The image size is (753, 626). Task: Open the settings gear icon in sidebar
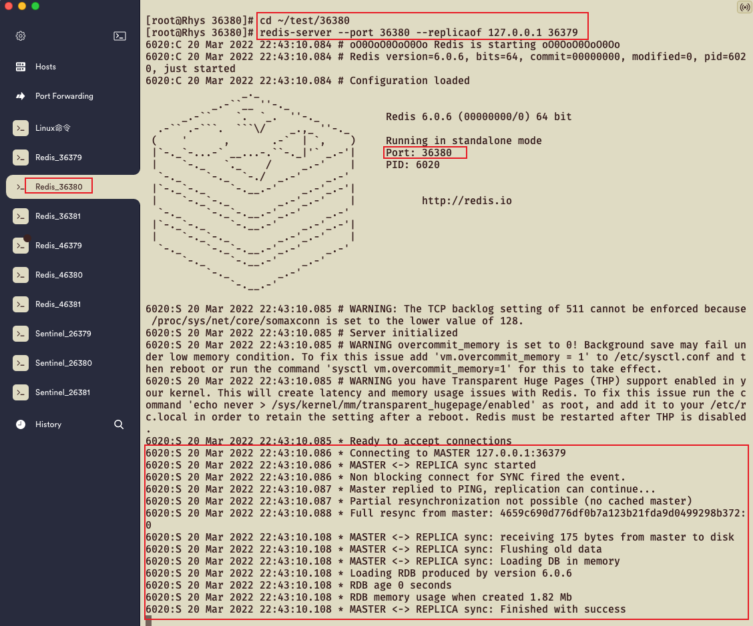pyautogui.click(x=20, y=36)
